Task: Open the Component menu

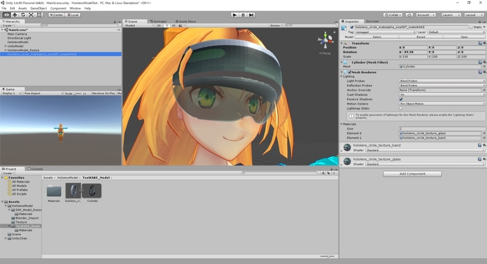Action: pos(58,9)
